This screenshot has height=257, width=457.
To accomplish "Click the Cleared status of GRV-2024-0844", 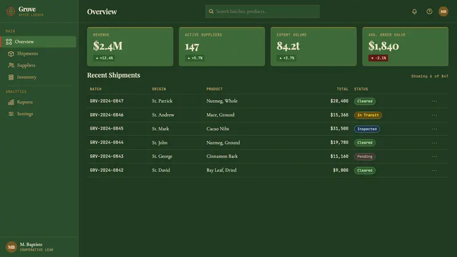I will (x=364, y=143).
